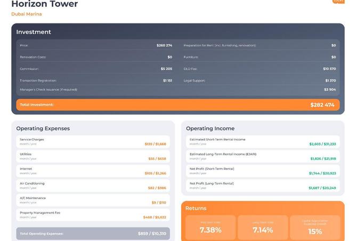Click the Horizon Tower title
This screenshot has height=241, width=356.
click(x=44, y=4)
